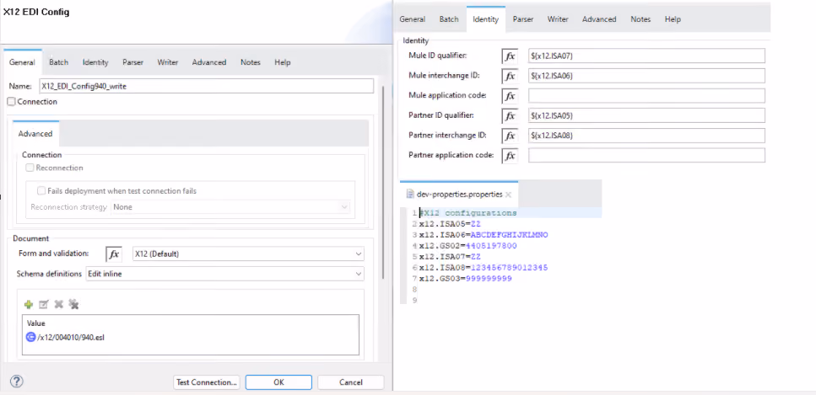Open the Schema definitions dropdown

point(224,274)
